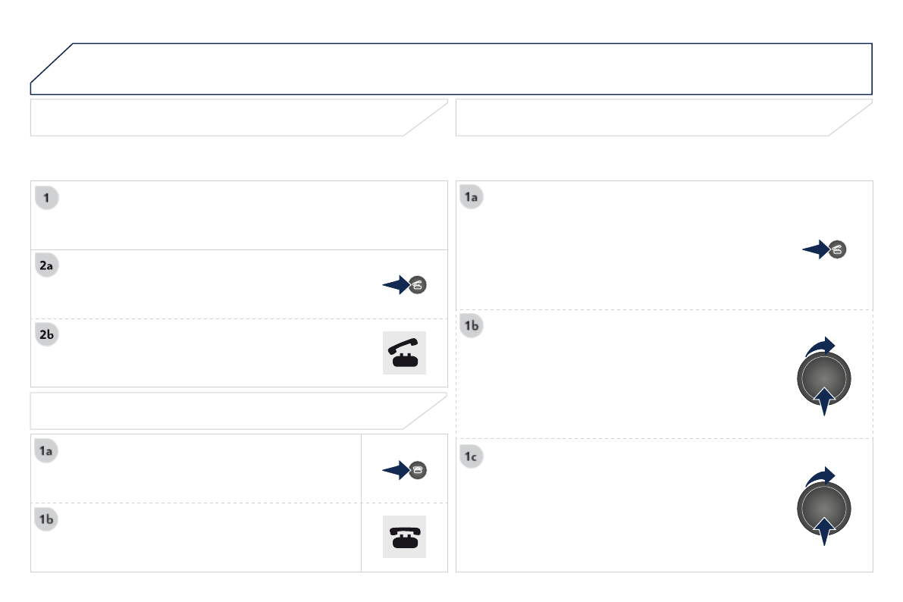Select the step 2a badge

[47, 266]
